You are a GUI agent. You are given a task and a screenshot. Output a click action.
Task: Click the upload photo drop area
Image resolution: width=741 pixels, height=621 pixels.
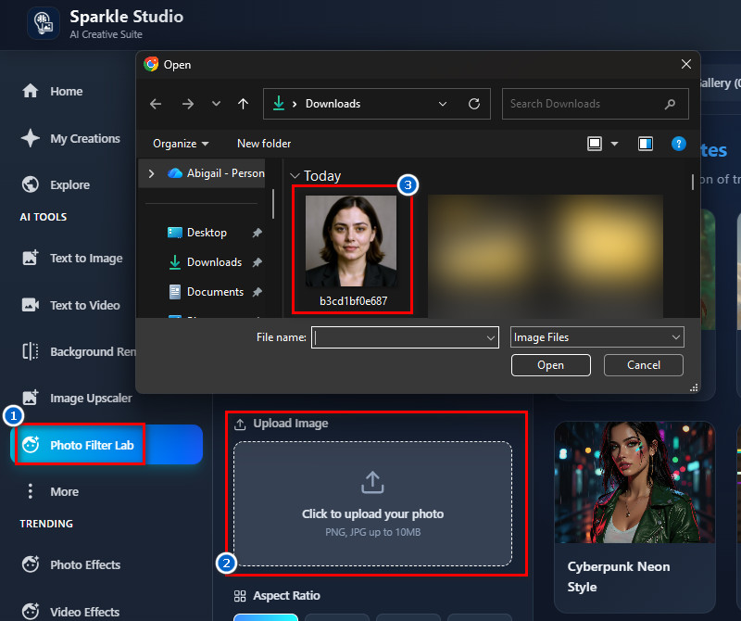point(372,503)
